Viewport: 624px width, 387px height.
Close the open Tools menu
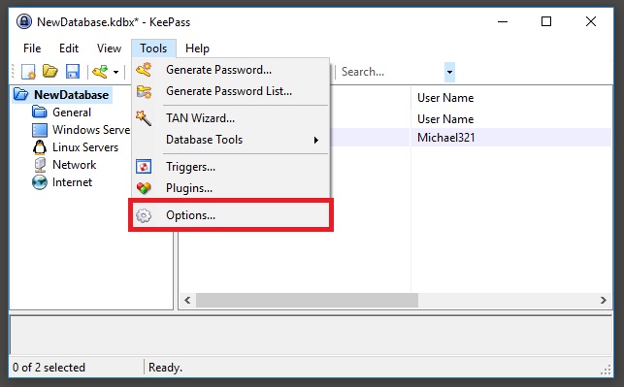153,48
